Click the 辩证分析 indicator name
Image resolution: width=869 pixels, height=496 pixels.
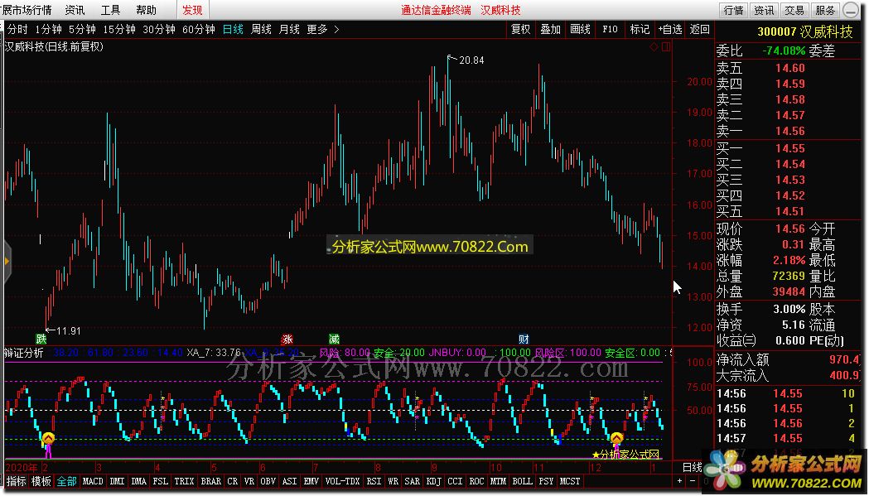23,353
